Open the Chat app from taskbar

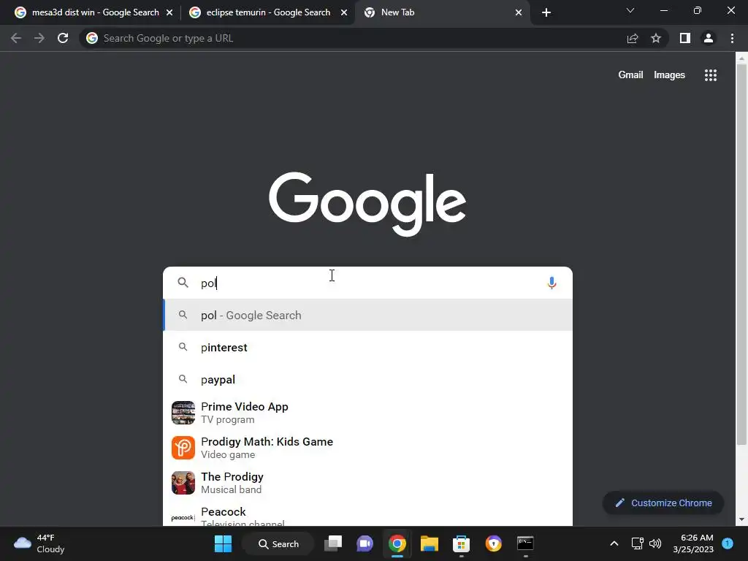tap(365, 543)
